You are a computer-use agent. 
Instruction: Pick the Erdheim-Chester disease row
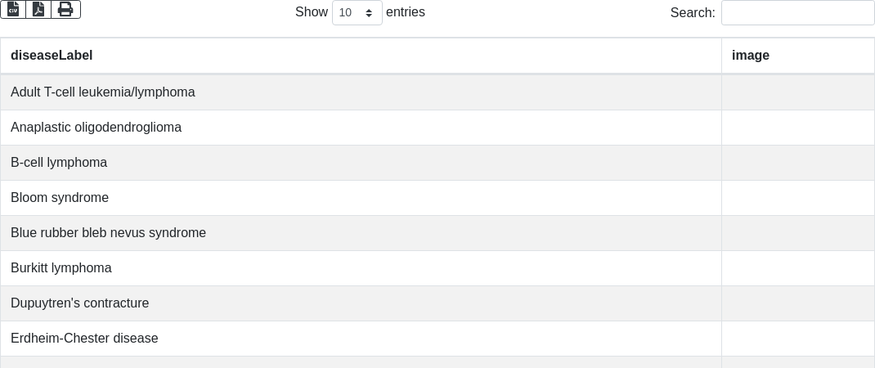(x=84, y=339)
